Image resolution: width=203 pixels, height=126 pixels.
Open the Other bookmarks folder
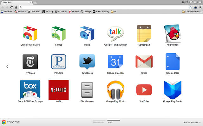[x=192, y=12]
